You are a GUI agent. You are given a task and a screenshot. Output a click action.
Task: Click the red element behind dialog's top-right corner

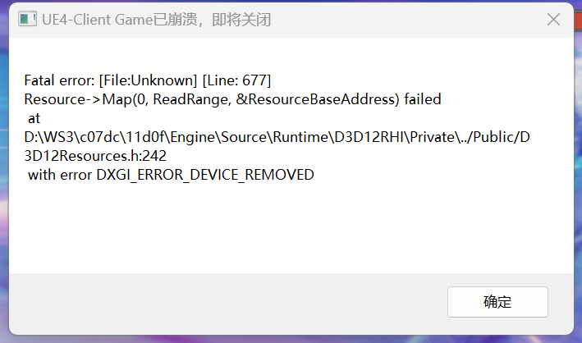pos(578,21)
